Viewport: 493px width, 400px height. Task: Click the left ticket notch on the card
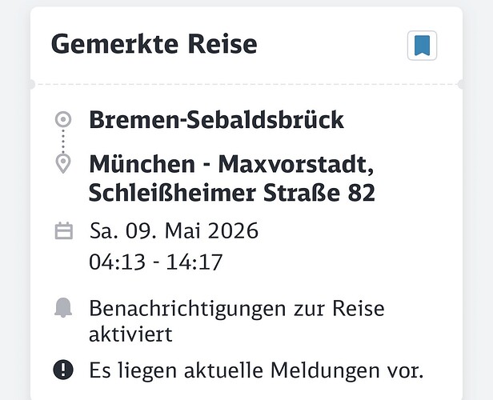click(x=32, y=83)
